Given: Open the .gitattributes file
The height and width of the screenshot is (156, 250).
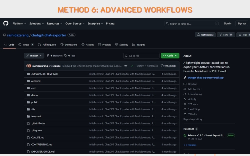Looking at the screenshot, I should pos(38,123).
